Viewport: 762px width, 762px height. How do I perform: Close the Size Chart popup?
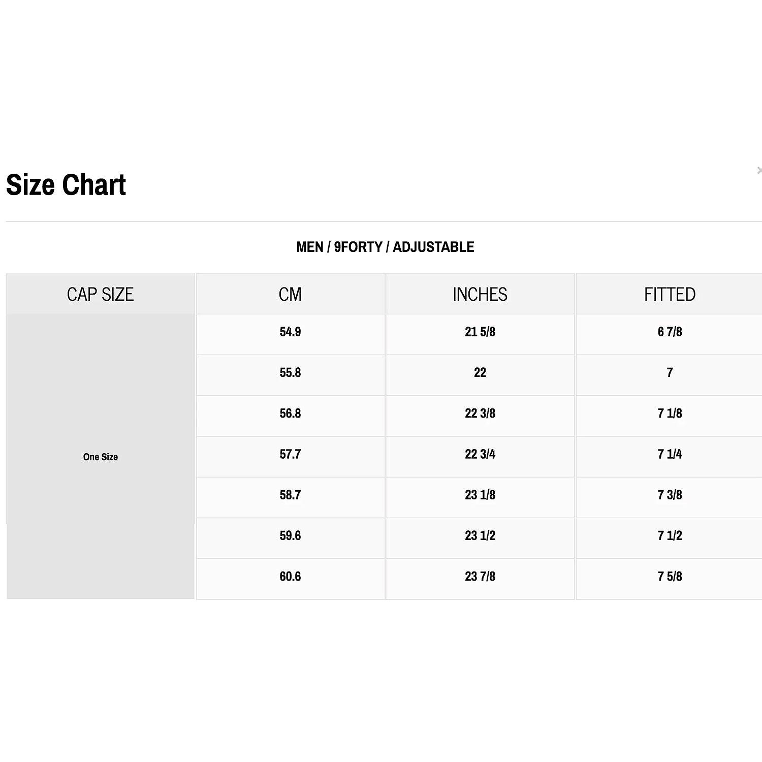[x=758, y=170]
